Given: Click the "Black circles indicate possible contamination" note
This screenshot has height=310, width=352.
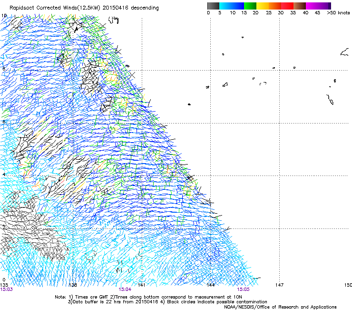Looking at the screenshot, I should (x=217, y=302).
